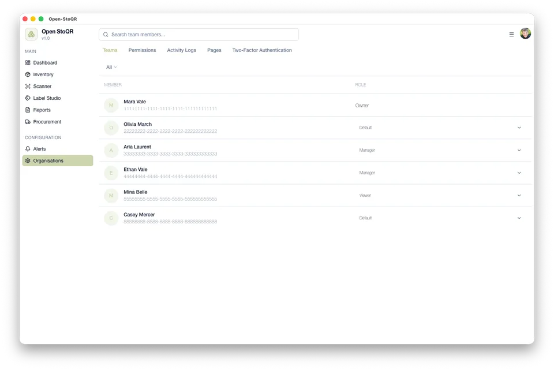This screenshot has width=554, height=370.
Task: Open the Scanner icon in sidebar
Action: click(x=28, y=86)
